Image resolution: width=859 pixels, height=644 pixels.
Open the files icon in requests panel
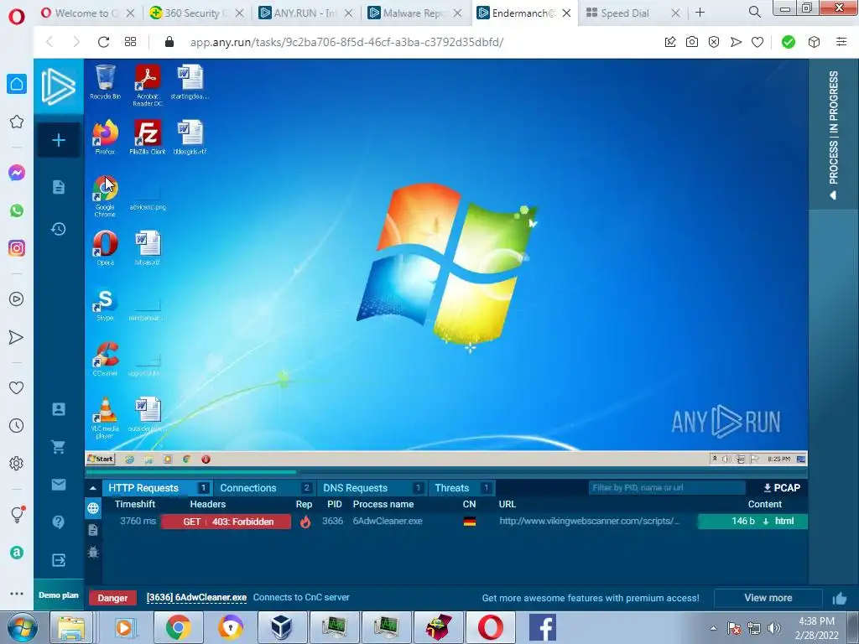coord(93,530)
